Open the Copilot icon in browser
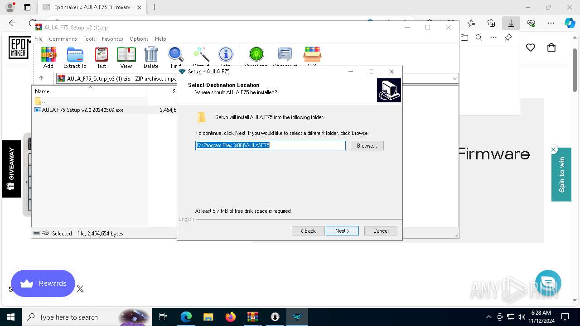The width and height of the screenshot is (580, 326). tap(570, 23)
